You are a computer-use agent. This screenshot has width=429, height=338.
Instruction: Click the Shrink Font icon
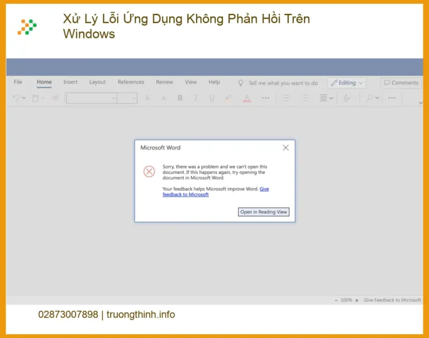(x=164, y=98)
